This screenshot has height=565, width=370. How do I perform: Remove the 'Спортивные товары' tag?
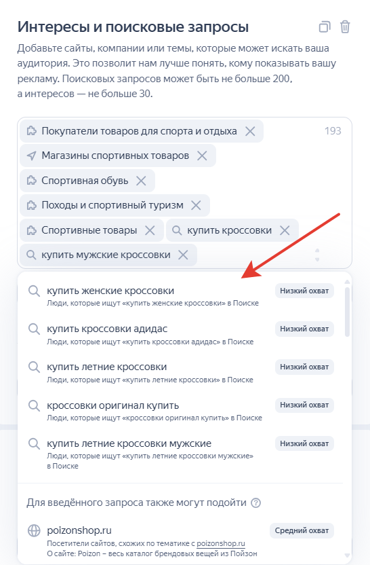(150, 230)
